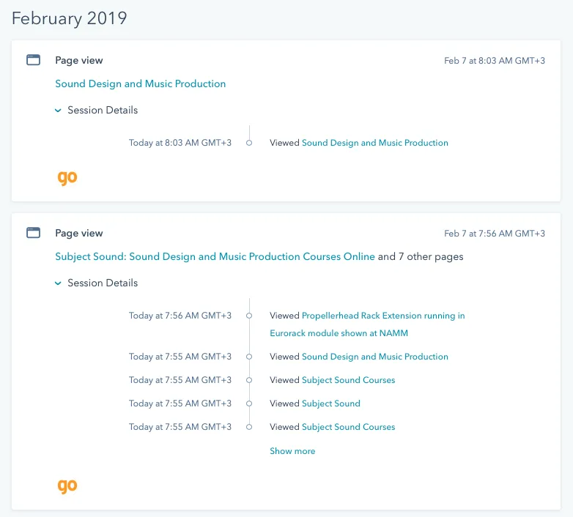Collapse Session Details in the 7:56 AM card
The image size is (573, 517).
(x=96, y=283)
